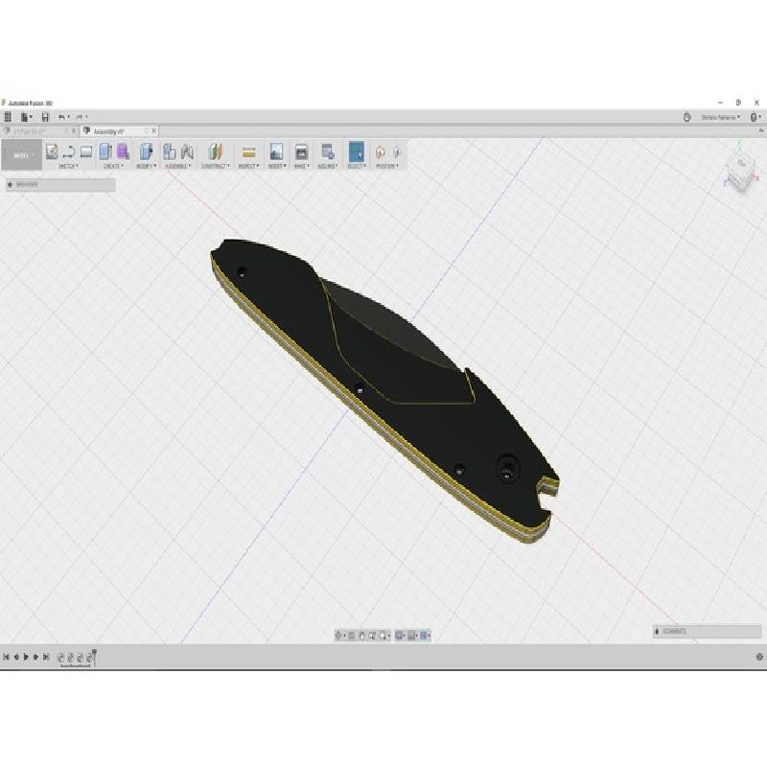The width and height of the screenshot is (767, 767).
Task: Step timeline forward one feature
Action: coord(35,657)
